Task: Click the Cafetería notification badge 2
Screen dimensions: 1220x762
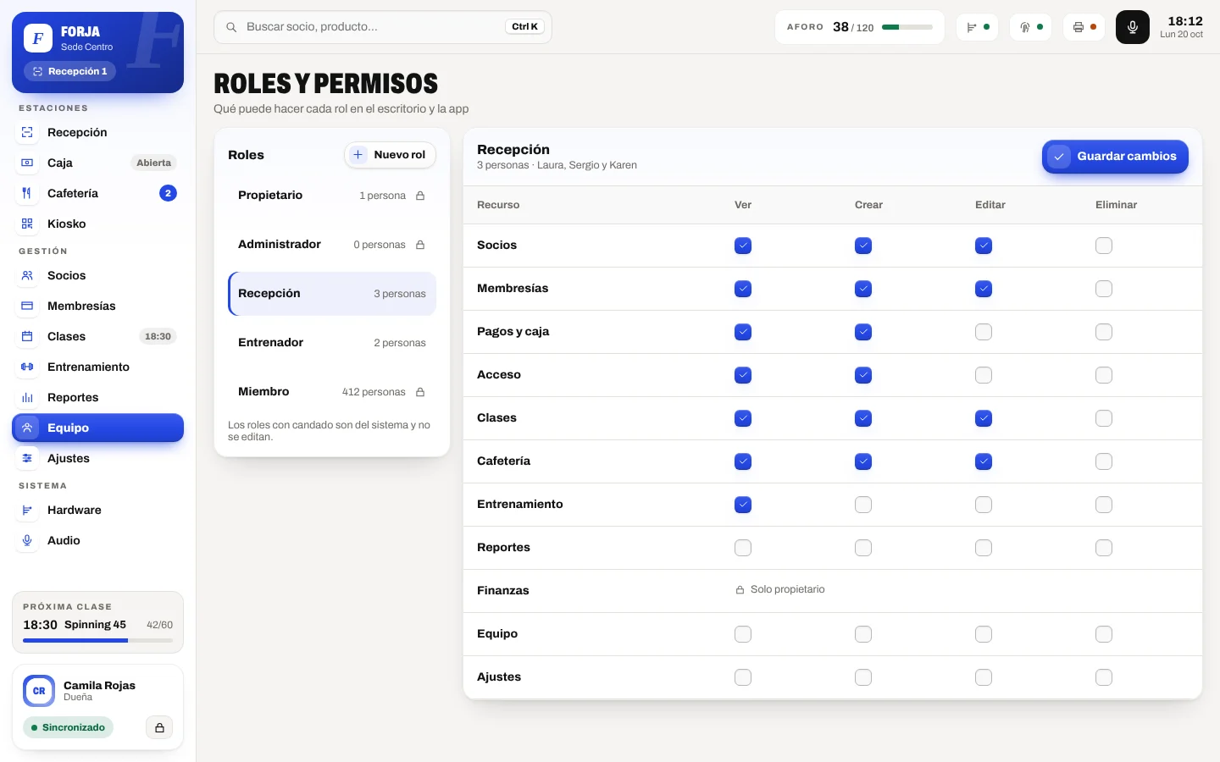Action: click(168, 194)
